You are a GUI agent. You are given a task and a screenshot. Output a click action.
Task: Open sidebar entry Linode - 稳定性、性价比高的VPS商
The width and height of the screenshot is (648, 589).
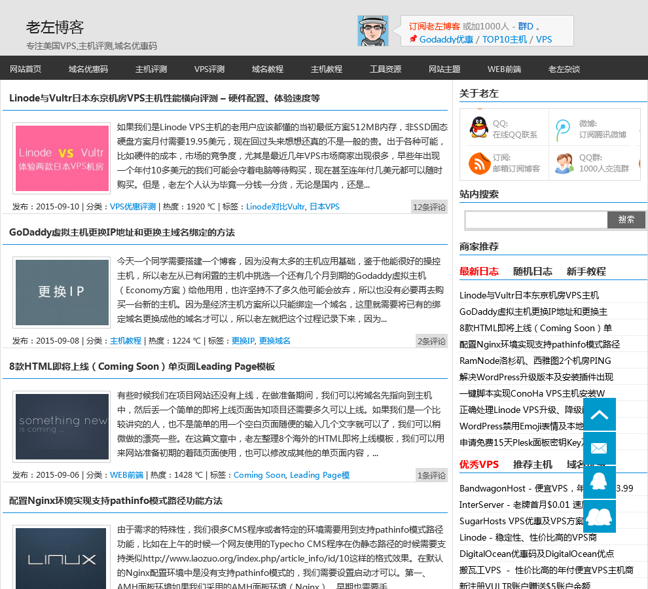coord(528,538)
